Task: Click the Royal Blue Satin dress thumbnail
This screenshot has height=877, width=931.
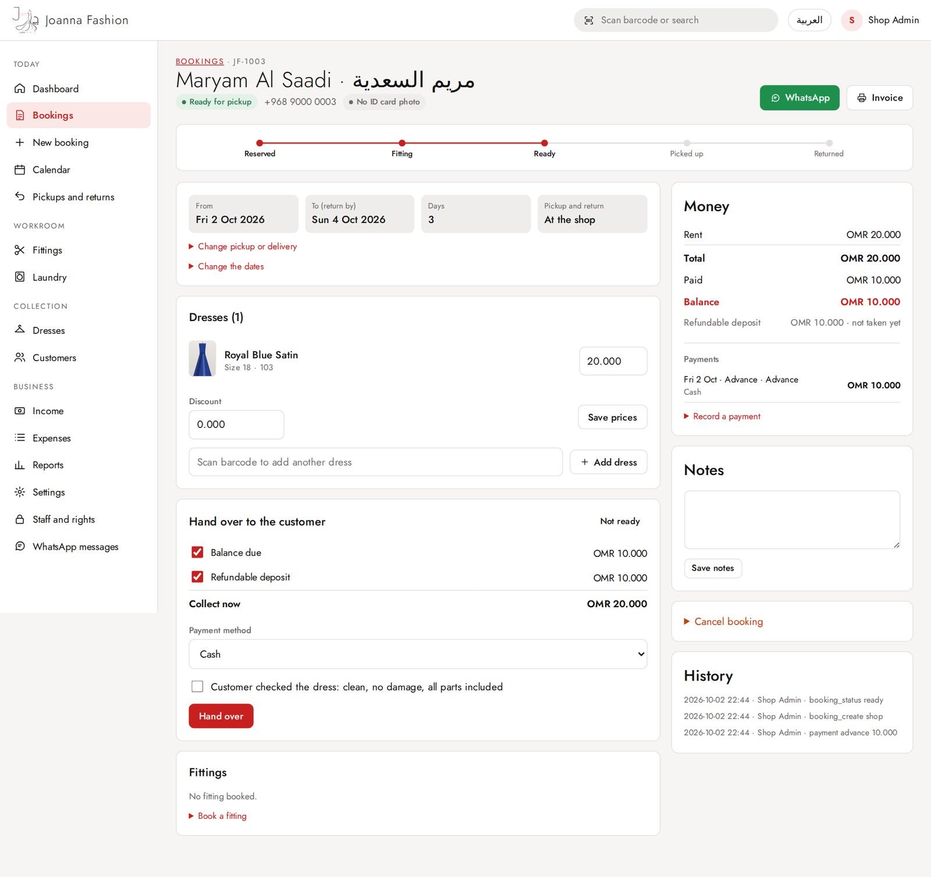Action: coord(202,359)
